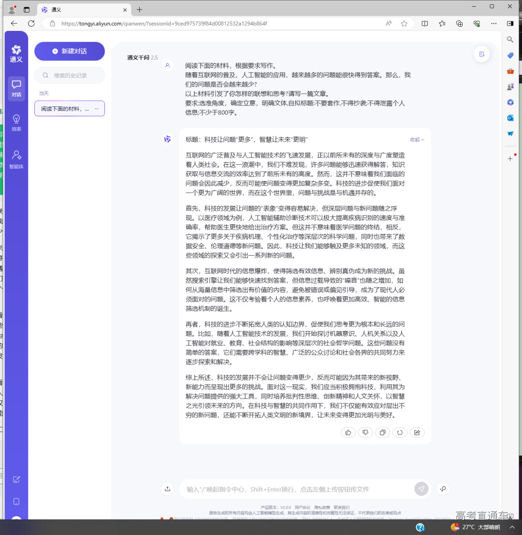Share the essay response
Viewport: 522px width, 535px height.
tap(417, 432)
